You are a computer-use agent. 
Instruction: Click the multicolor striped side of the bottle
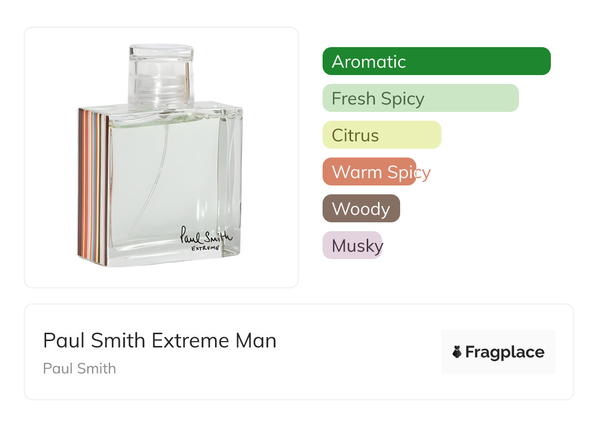pyautogui.click(x=93, y=186)
